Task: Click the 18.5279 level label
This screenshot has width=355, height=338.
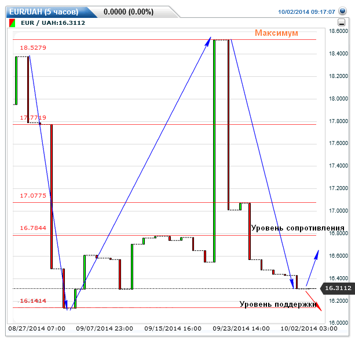Action: click(33, 48)
